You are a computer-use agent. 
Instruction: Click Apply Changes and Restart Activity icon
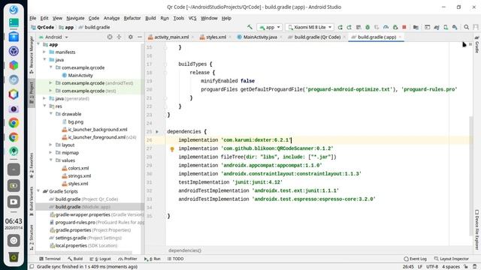click(x=349, y=27)
